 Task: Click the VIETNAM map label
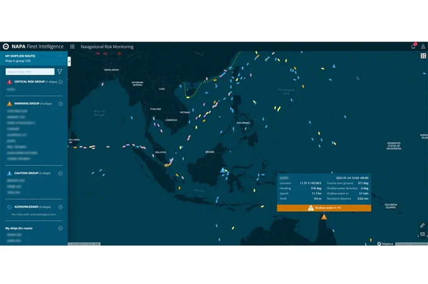[185, 112]
